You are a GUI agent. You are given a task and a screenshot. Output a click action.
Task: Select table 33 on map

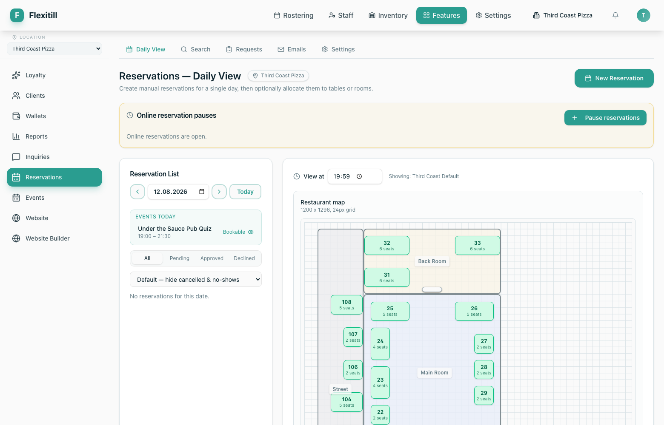tap(478, 246)
